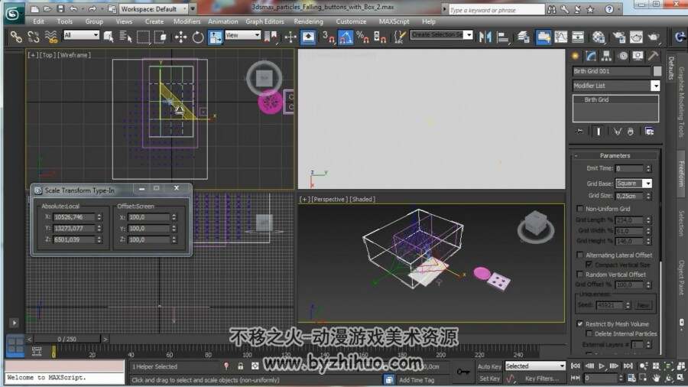Click the Absolute Local X field
This screenshot has height=387, width=688.
73,216
